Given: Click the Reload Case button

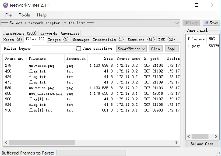Looking at the screenshot, I should click(x=202, y=144).
